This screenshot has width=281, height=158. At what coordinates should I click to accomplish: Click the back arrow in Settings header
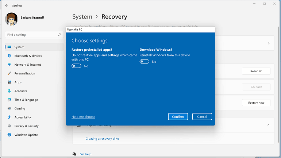(x=7, y=5)
